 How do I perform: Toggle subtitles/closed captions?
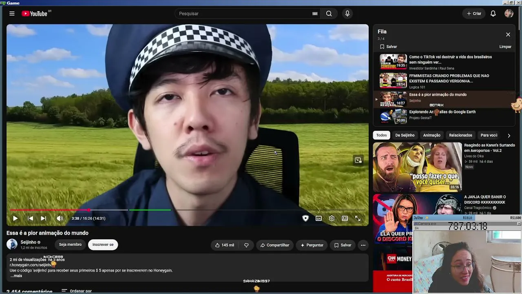click(x=319, y=218)
